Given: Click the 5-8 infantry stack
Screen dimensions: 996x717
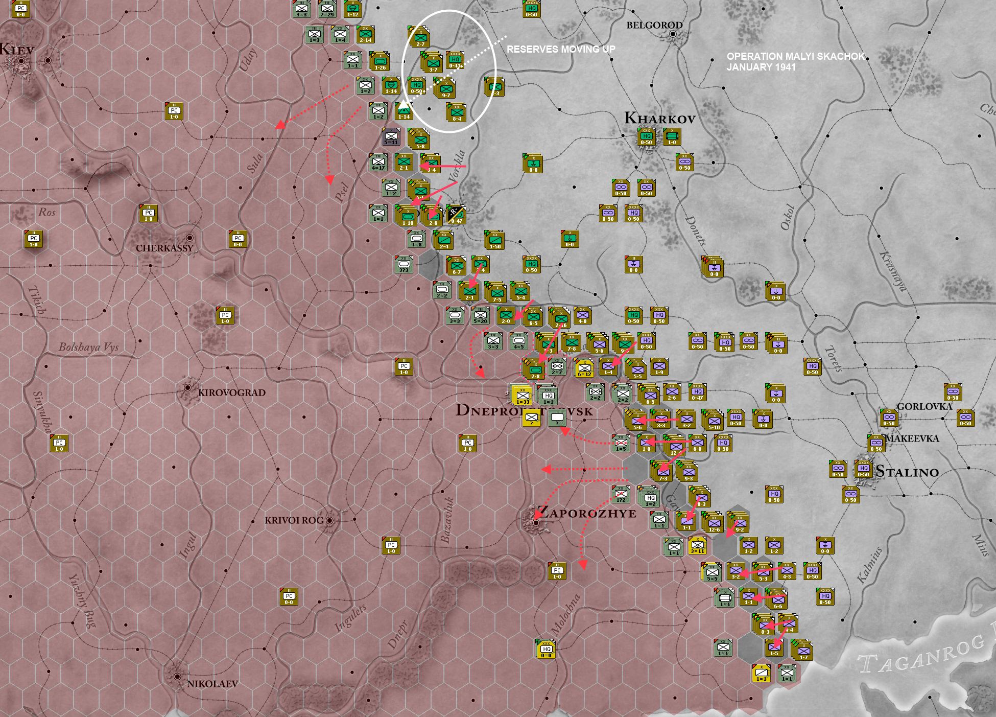Looking at the screenshot, I should (419, 139).
